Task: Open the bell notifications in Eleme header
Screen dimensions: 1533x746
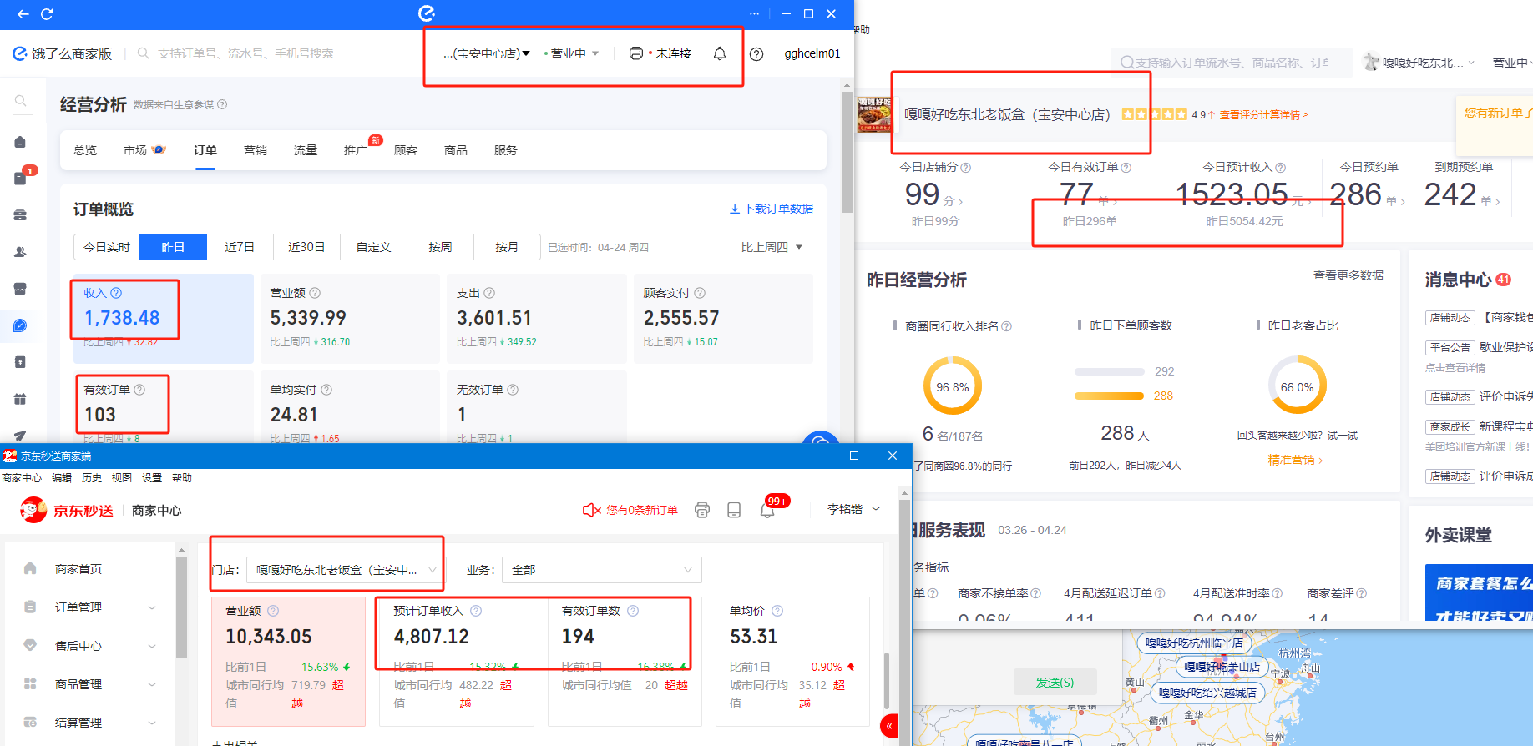Action: (720, 53)
